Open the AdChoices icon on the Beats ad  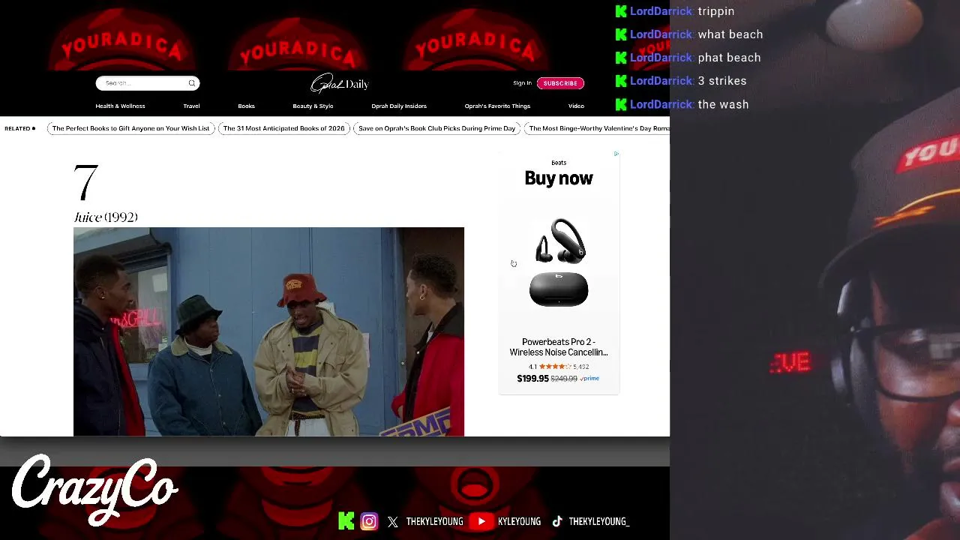(616, 154)
